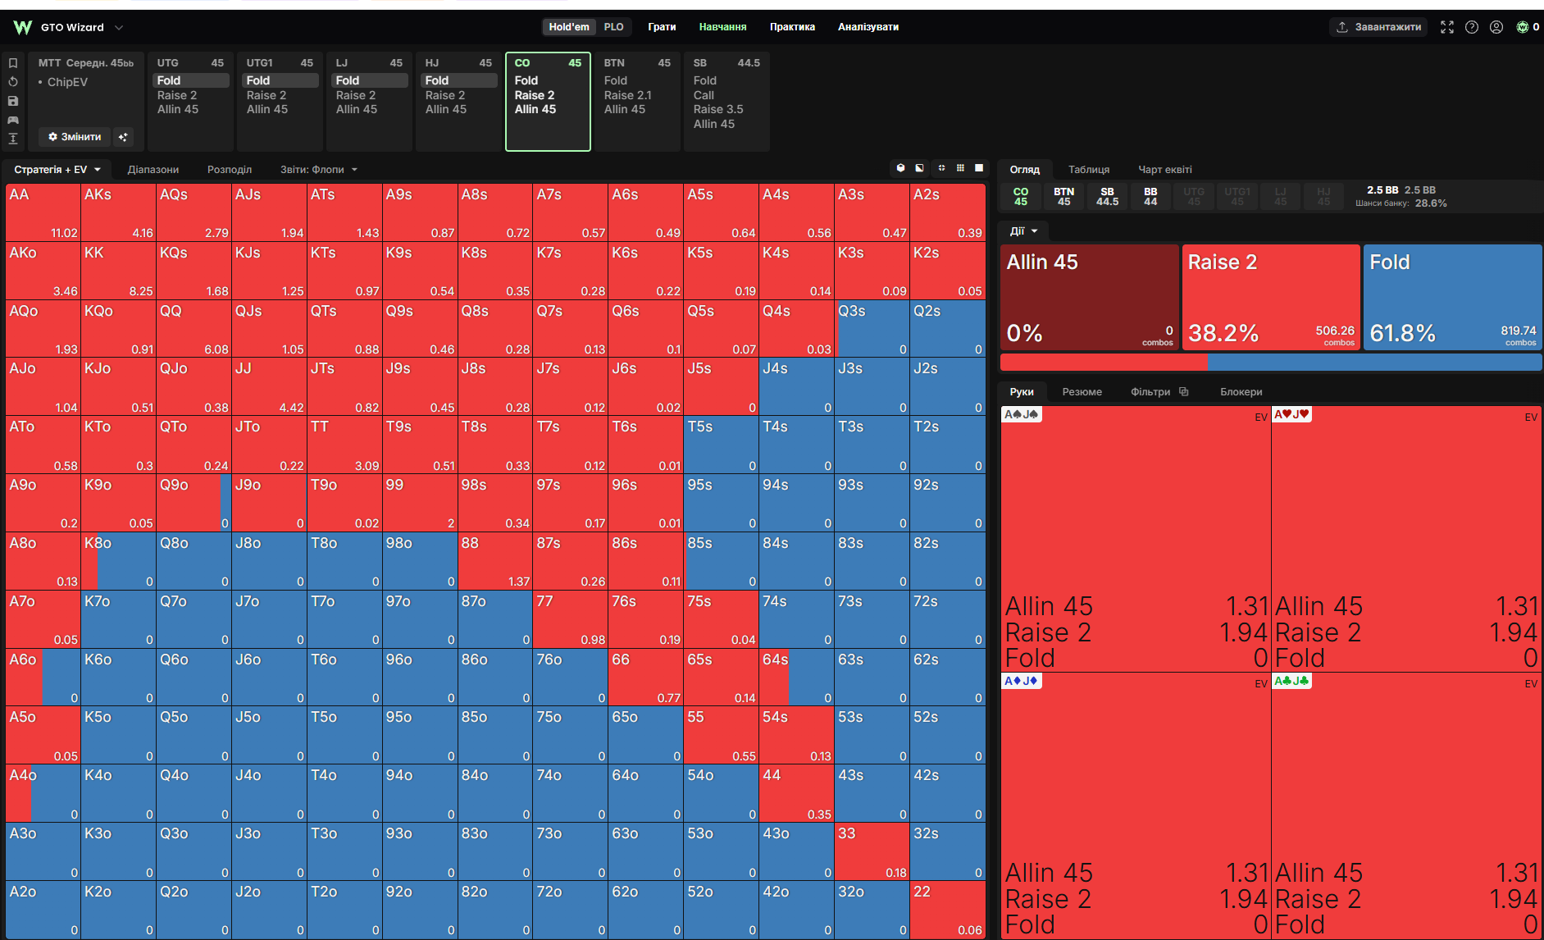Click the Завантажити upload button
This screenshot has width=1544, height=940.
click(x=1378, y=27)
